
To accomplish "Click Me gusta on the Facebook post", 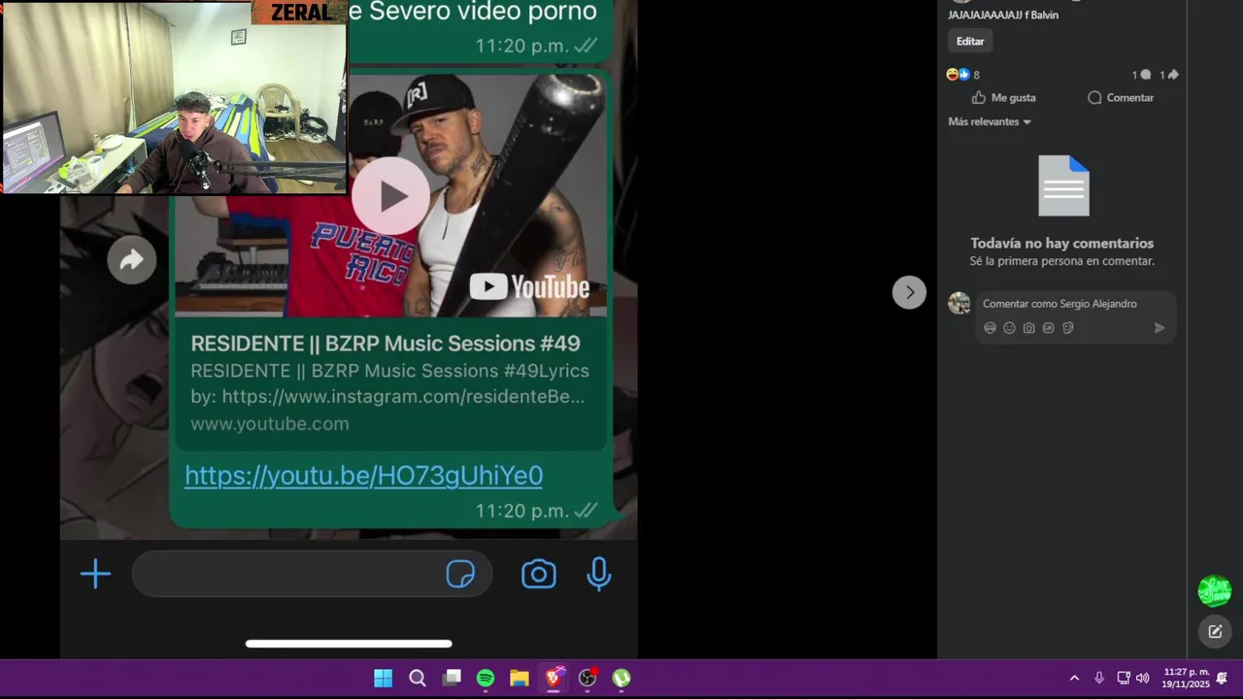I will tap(1003, 98).
